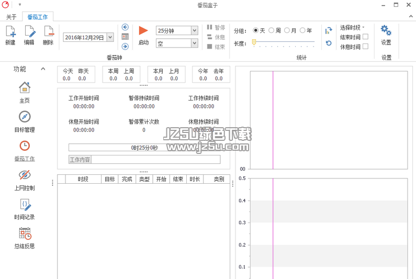
Task: Click the splitter dots left of chart
Action: click(x=233, y=184)
